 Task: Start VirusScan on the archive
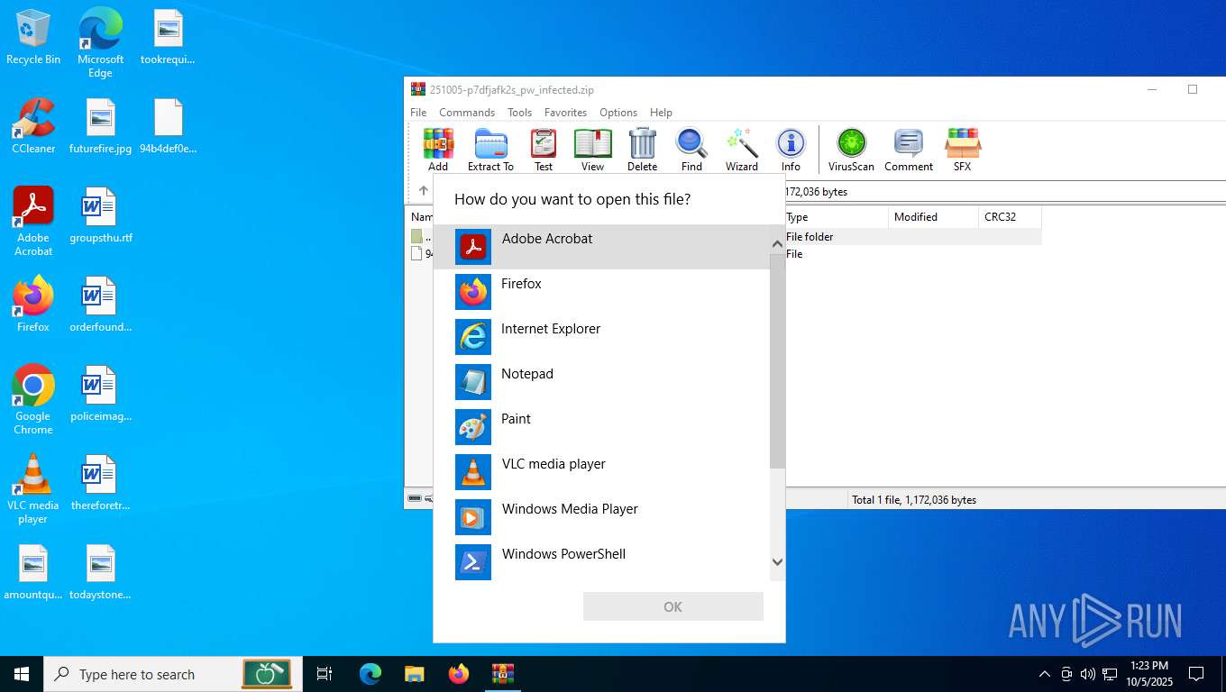851,149
